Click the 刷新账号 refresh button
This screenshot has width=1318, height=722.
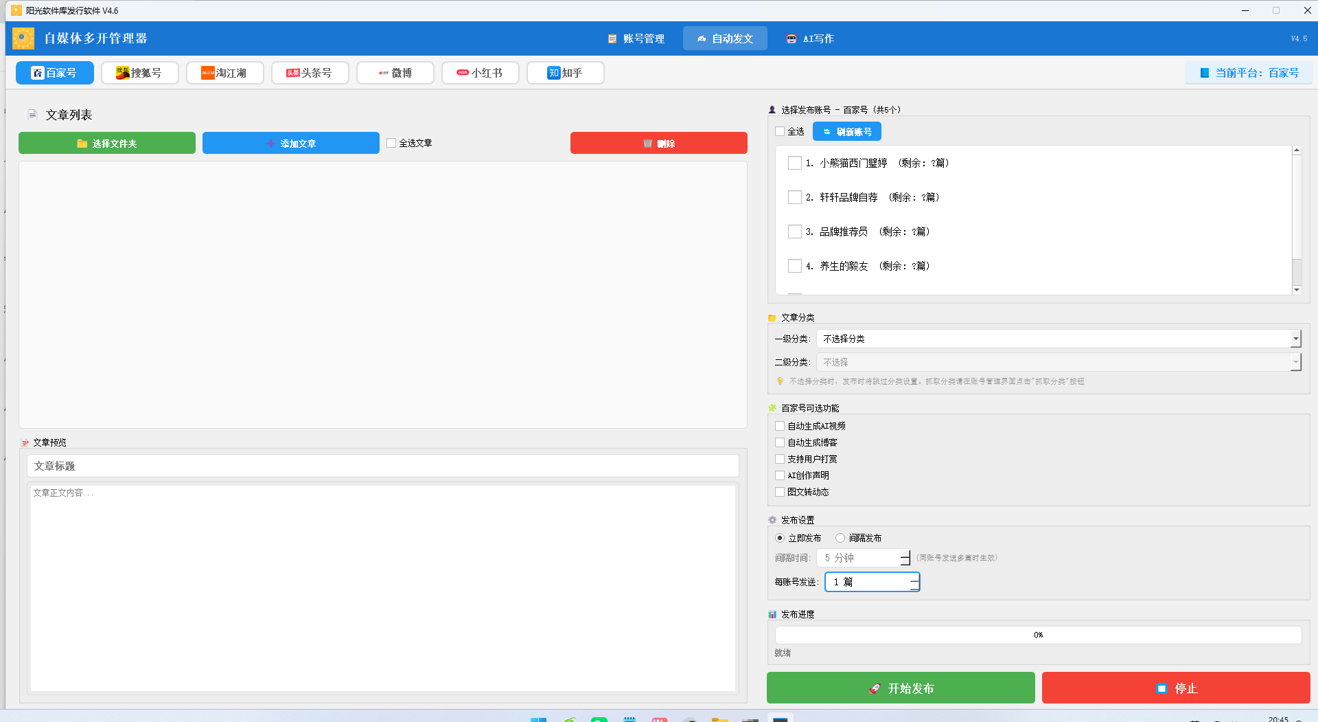[x=847, y=131]
